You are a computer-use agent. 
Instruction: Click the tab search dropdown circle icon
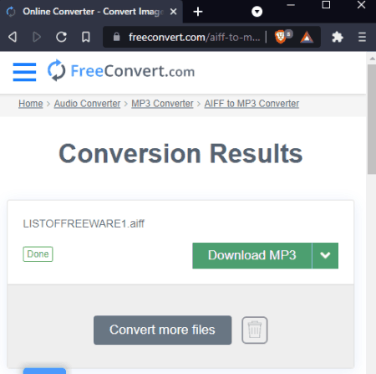coord(257,12)
